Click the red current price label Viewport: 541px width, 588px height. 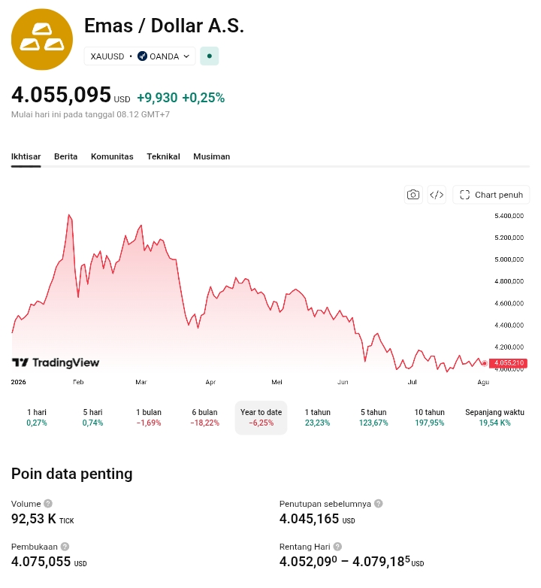[x=508, y=363]
